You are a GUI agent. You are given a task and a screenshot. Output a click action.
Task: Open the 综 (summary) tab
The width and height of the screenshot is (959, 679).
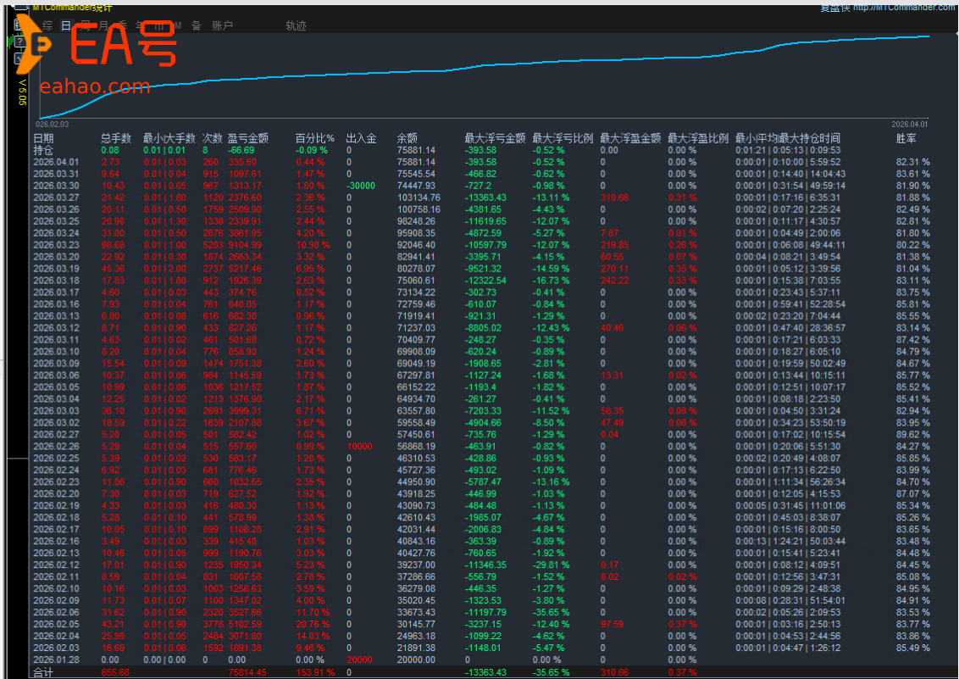47,26
